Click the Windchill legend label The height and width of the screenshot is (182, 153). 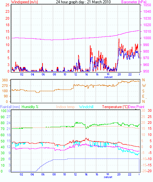coord(86,107)
